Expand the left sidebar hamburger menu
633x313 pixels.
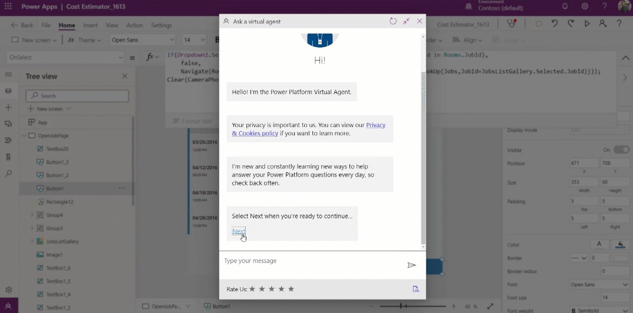[x=8, y=75]
